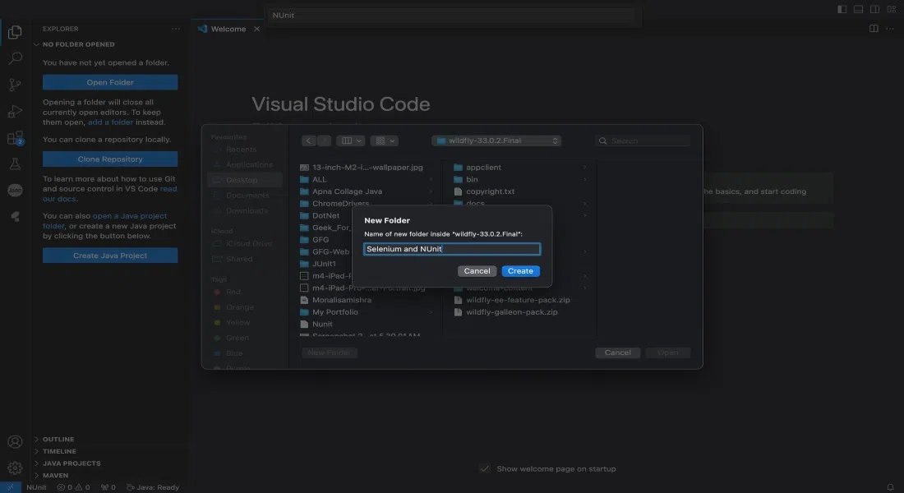This screenshot has width=904, height=493.
Task: Select the Welcome tab
Action: [x=228, y=29]
